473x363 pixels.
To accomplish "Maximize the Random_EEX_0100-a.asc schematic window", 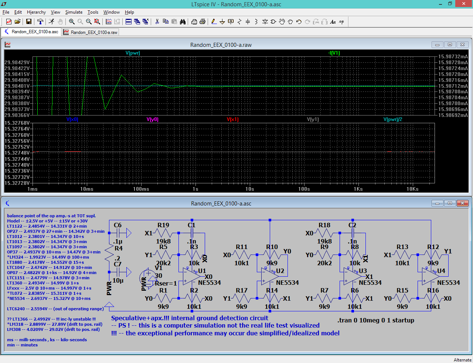I will [450, 203].
